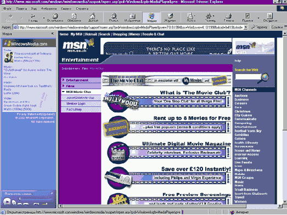Open the Favorites (Избранное) toolbar icon
Image resolution: width=287 pixels, height=215 pixels.
132,18
